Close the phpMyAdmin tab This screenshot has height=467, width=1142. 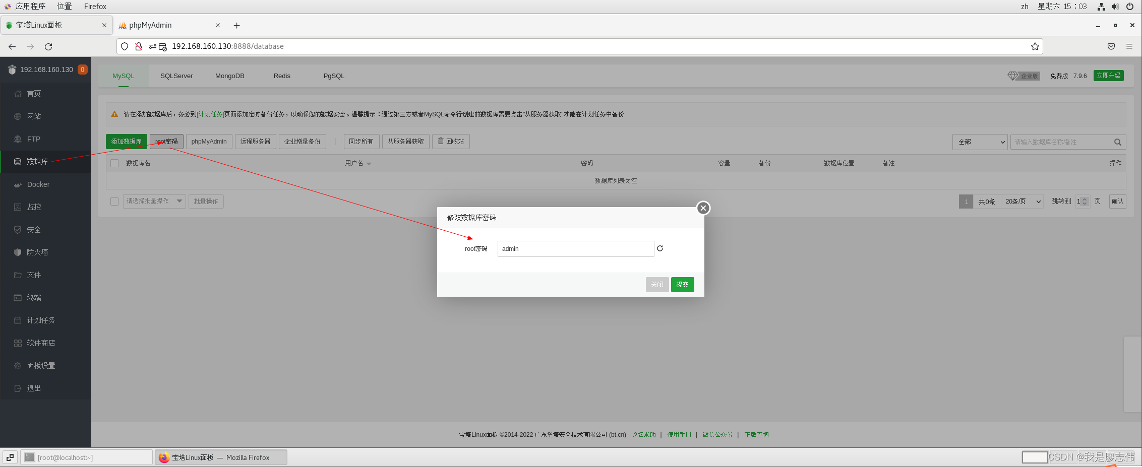coord(218,25)
